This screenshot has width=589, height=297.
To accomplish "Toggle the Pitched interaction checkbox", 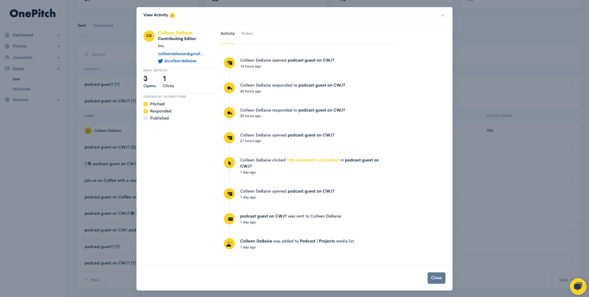I will coord(146,104).
